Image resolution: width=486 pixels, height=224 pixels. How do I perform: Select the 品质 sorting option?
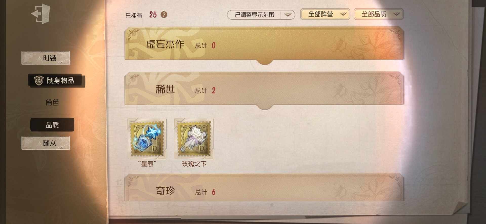tap(52, 125)
